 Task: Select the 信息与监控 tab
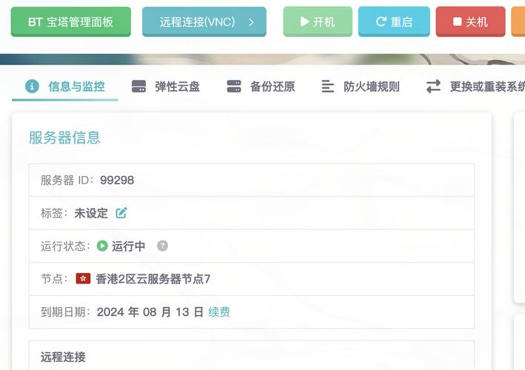65,87
